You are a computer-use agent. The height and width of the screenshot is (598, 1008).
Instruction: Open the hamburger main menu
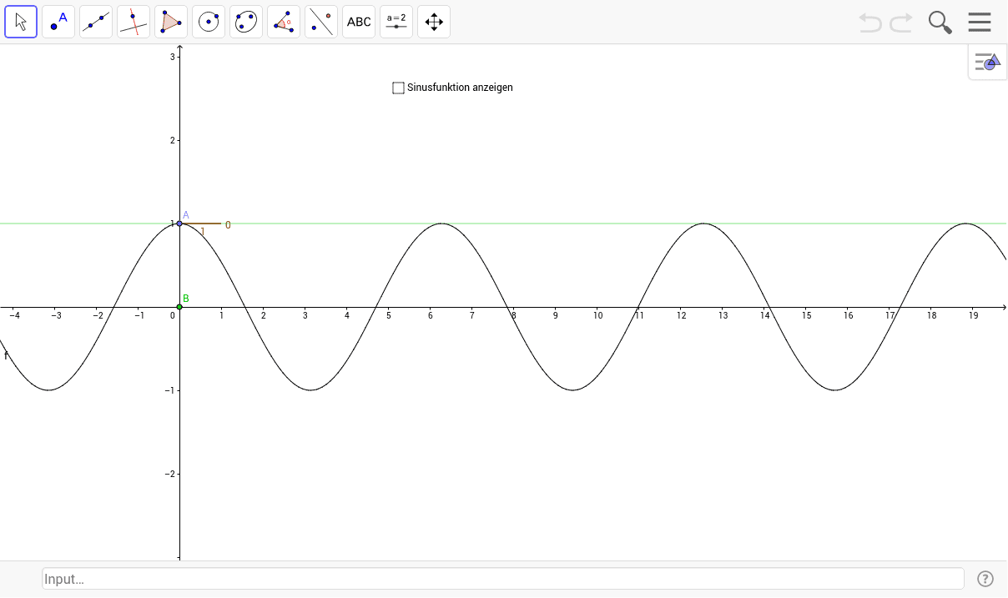980,22
